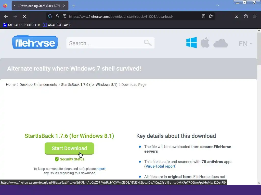Click the Firefox logo icon in title bar
This screenshot has height=195, width=261.
(x=5, y=6)
